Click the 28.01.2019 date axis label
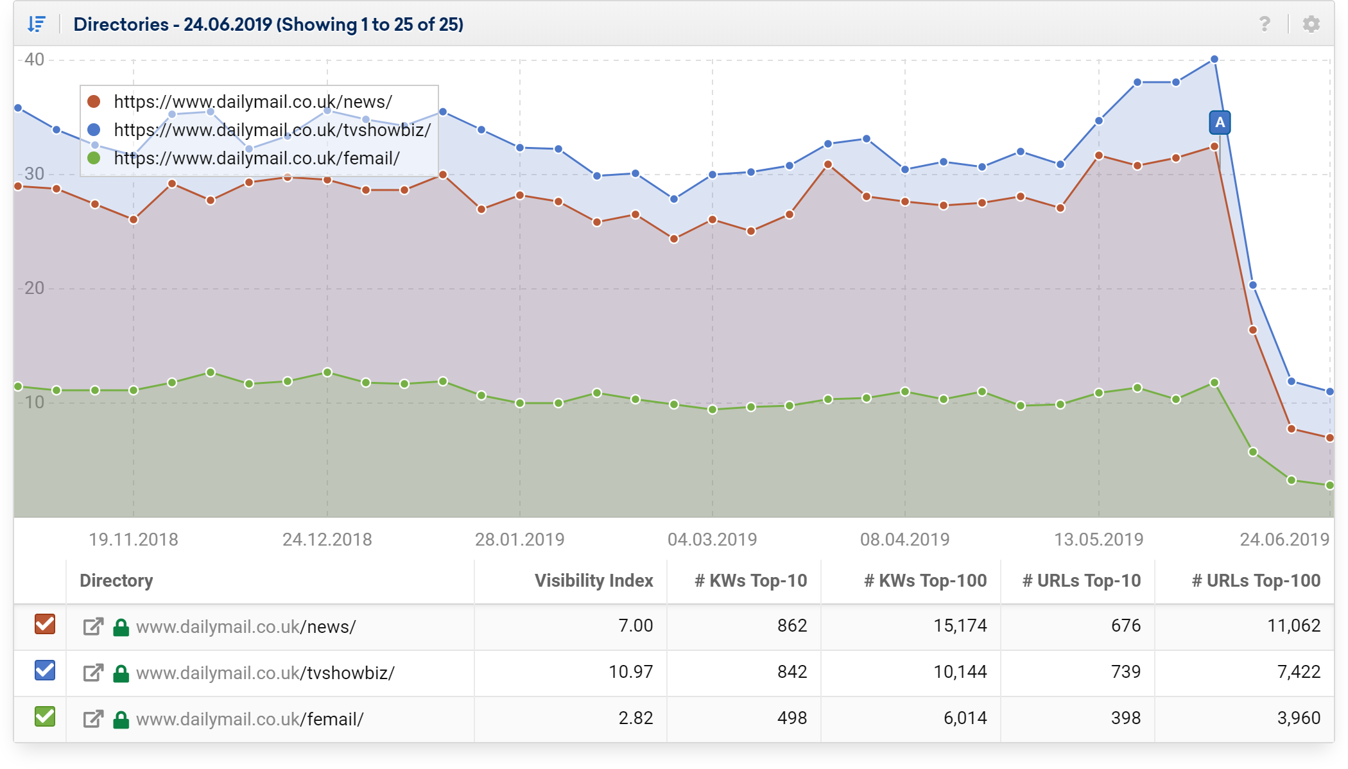The image size is (1348, 769). 520,540
